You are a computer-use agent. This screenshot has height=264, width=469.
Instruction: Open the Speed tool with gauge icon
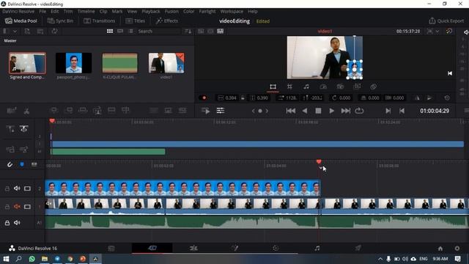point(323,87)
